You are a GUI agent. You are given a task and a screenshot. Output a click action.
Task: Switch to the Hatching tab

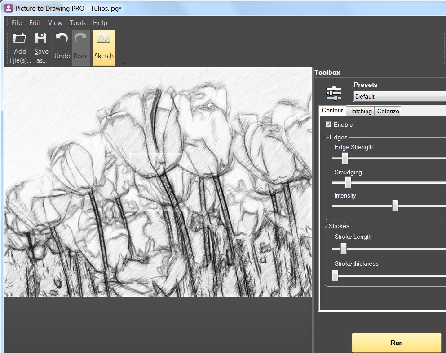click(x=360, y=111)
